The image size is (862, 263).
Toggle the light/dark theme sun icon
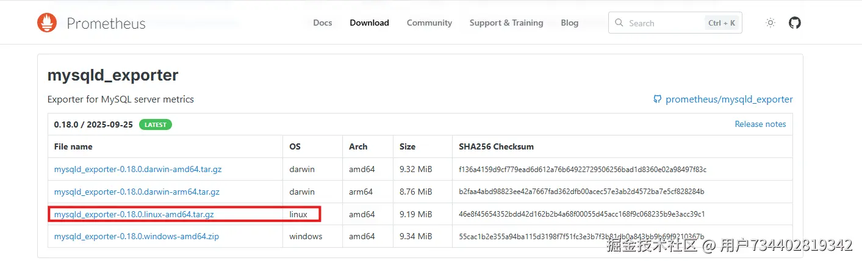click(x=770, y=23)
